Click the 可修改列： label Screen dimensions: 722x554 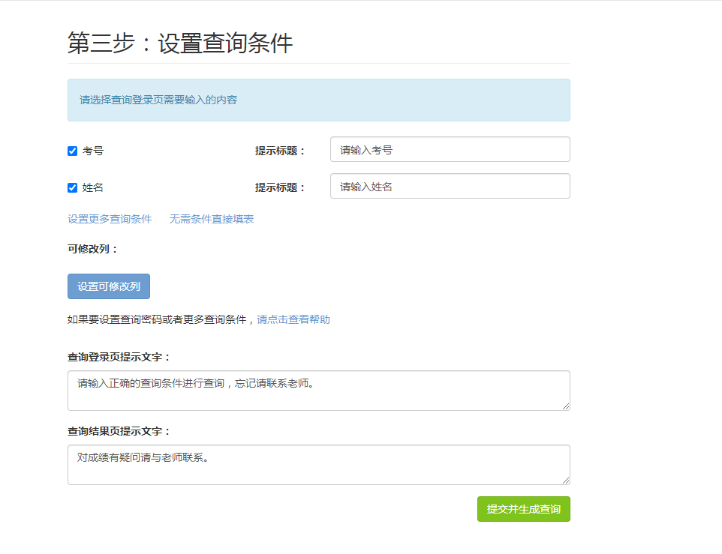(x=94, y=249)
